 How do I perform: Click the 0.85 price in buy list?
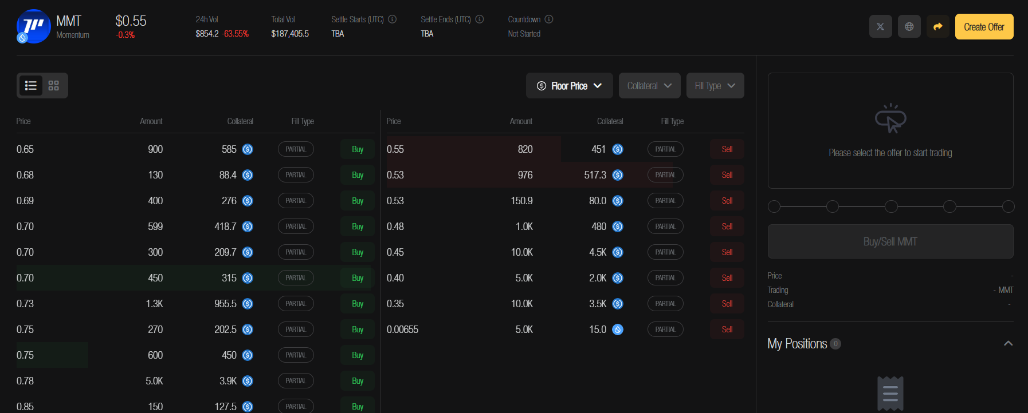(25, 407)
